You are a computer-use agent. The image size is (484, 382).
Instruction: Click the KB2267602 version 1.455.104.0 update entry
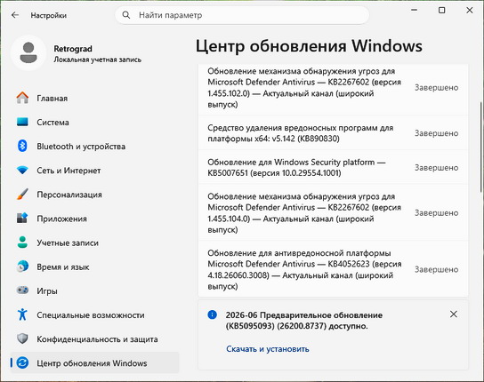[x=333, y=212]
